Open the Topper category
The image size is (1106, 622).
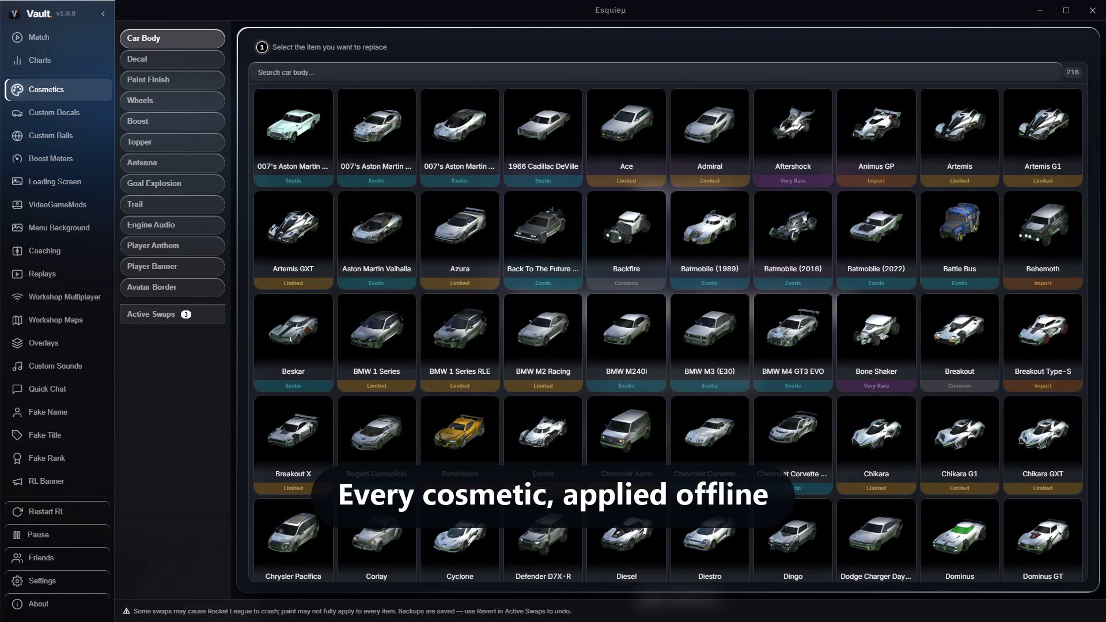click(172, 142)
